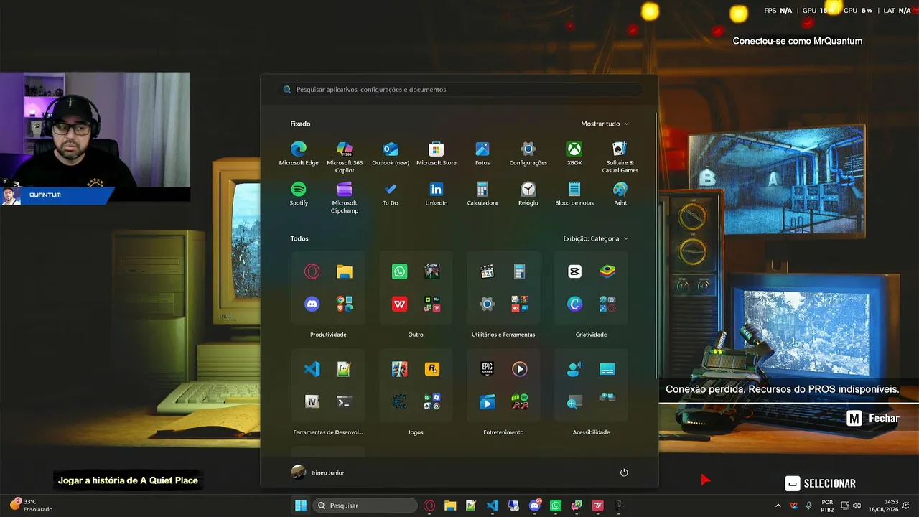Open the taskbar volume control

click(857, 506)
